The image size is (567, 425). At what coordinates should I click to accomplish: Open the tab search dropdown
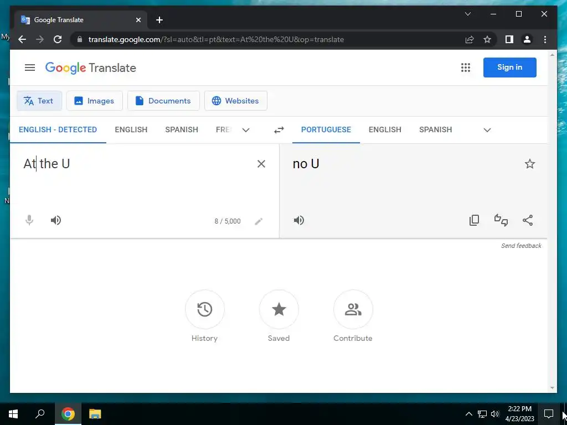click(467, 14)
